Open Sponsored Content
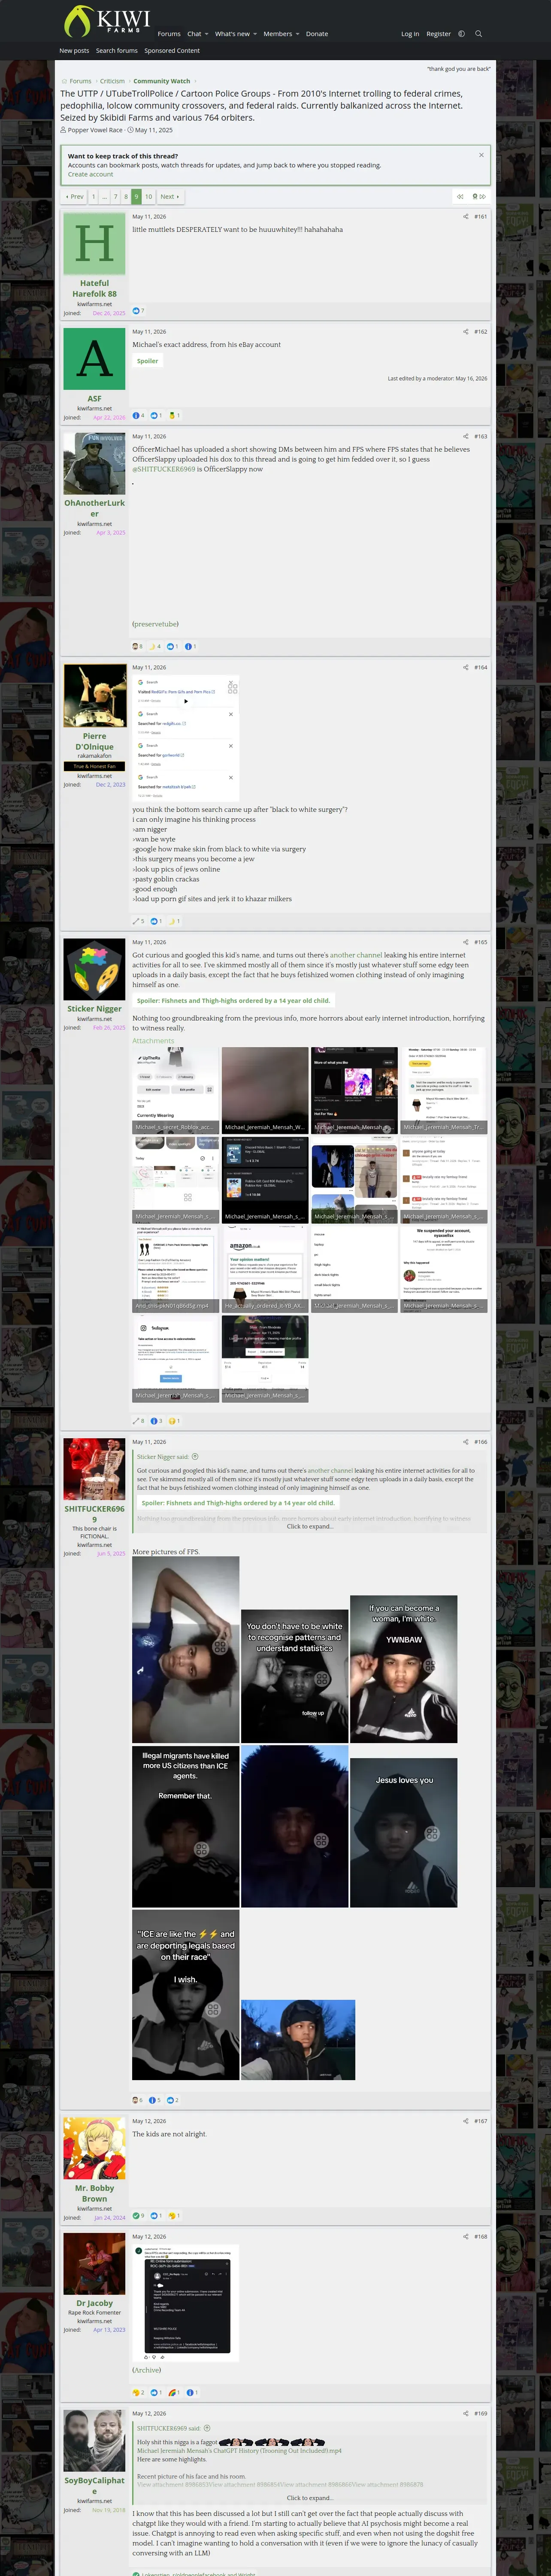The height and width of the screenshot is (2576, 551). coord(172,51)
